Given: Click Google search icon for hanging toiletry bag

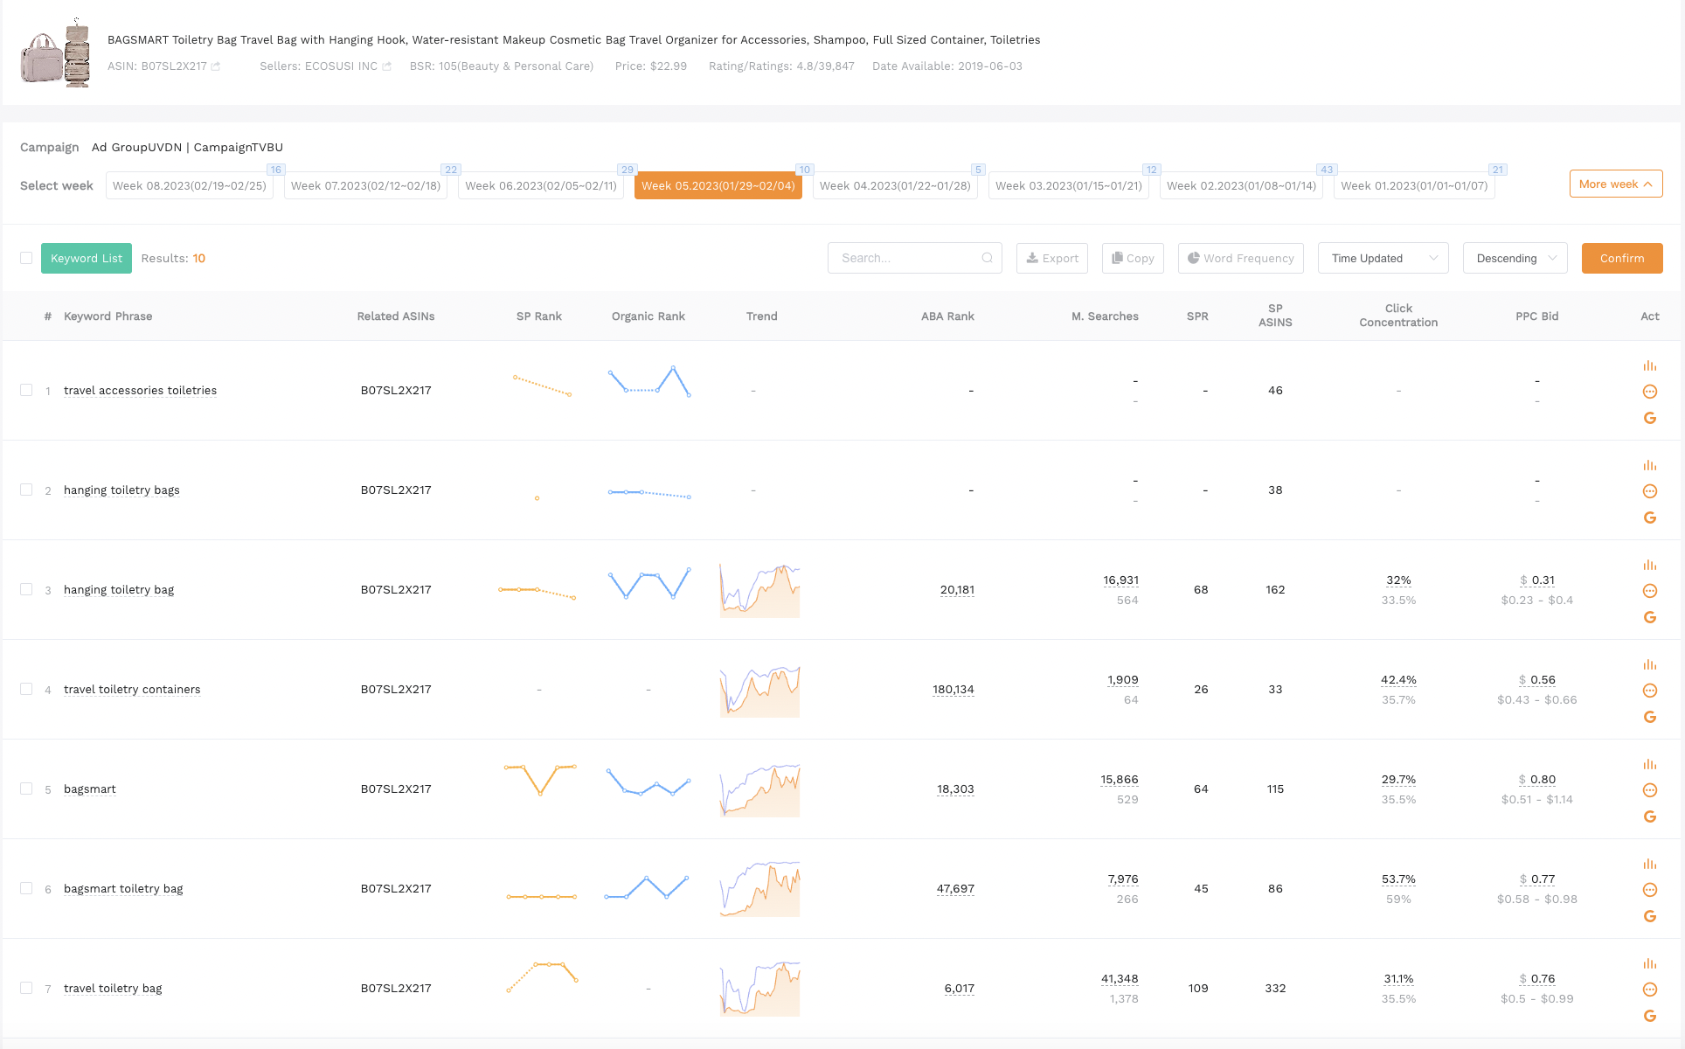Looking at the screenshot, I should pos(1650,617).
